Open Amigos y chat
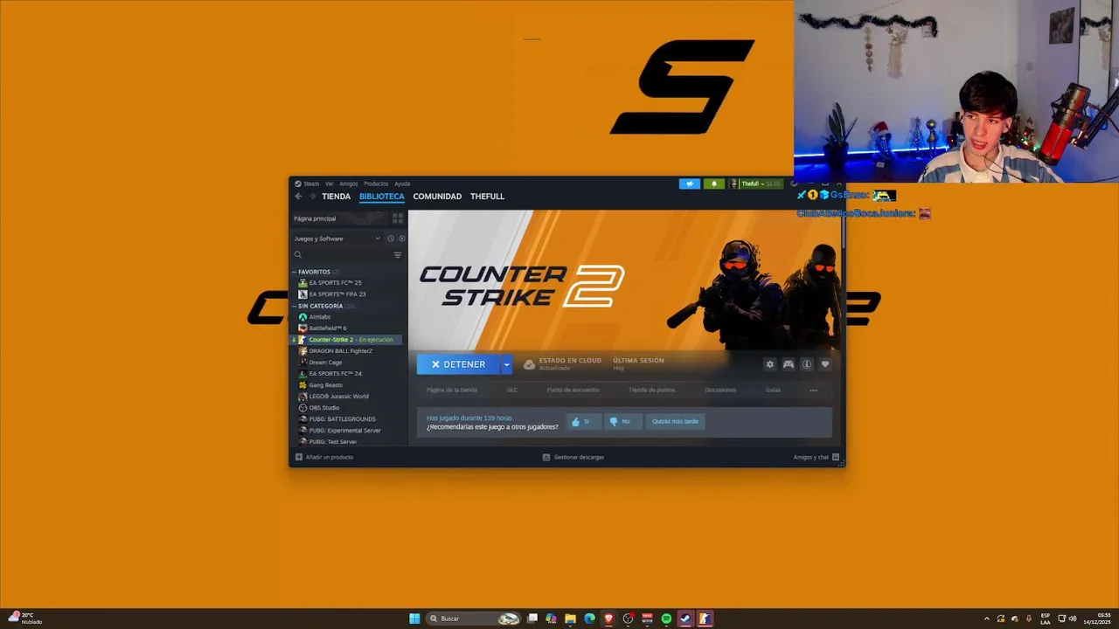Screen dimensions: 1119x629 tap(816, 457)
